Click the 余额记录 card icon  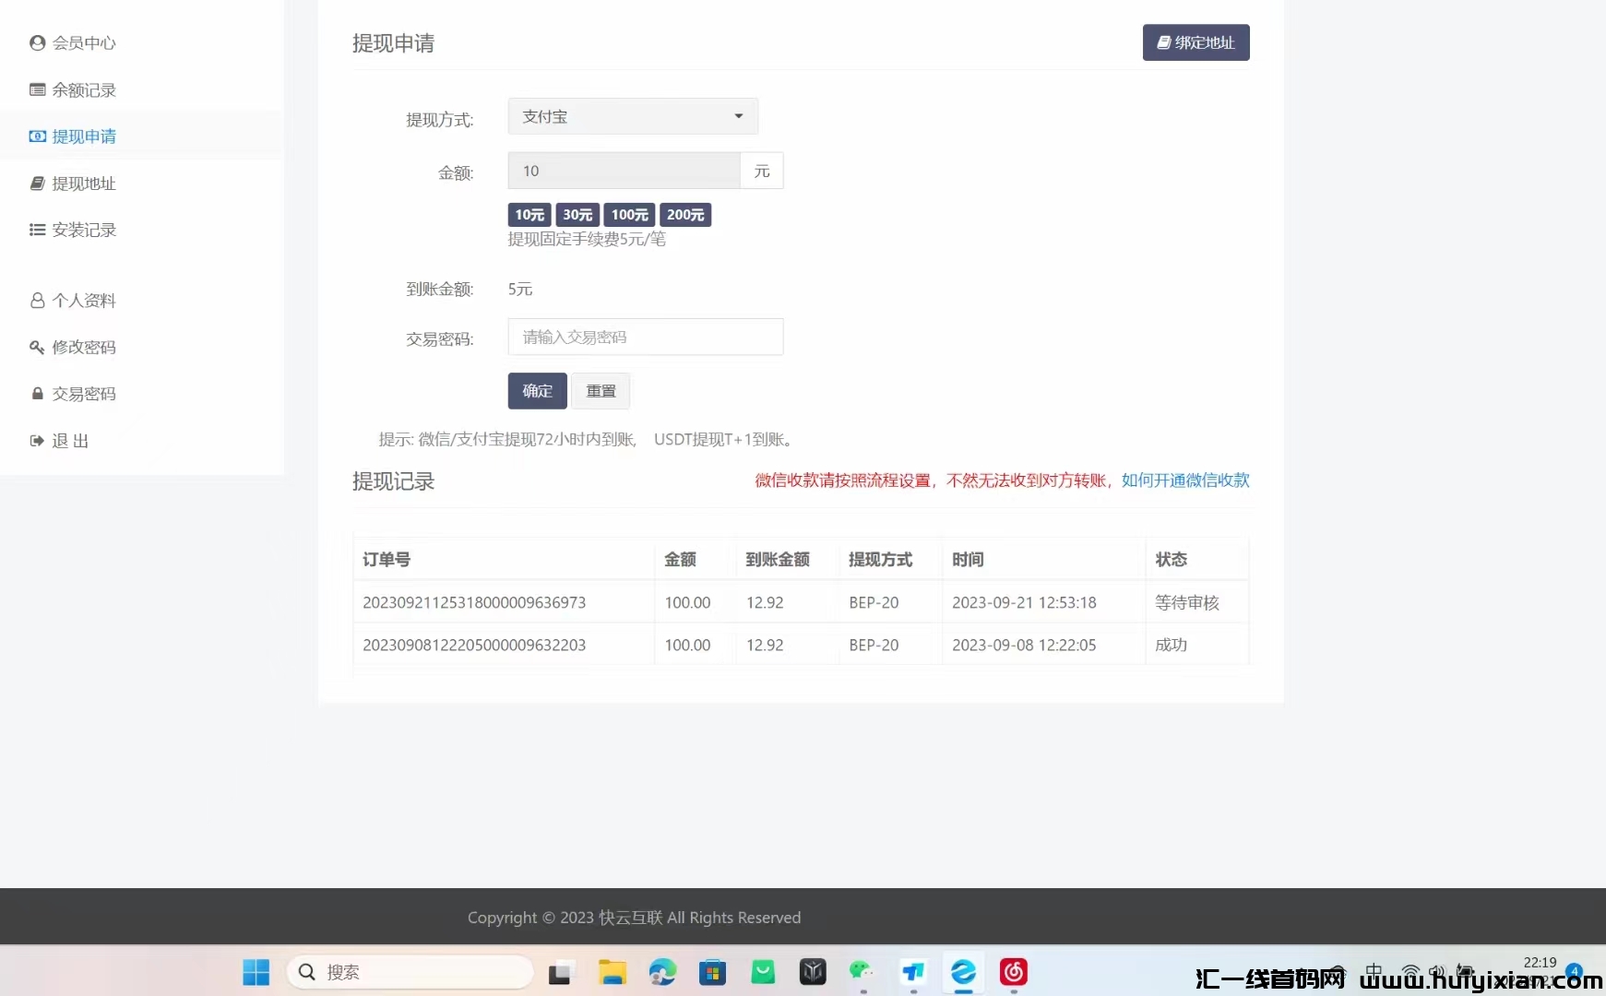[37, 90]
